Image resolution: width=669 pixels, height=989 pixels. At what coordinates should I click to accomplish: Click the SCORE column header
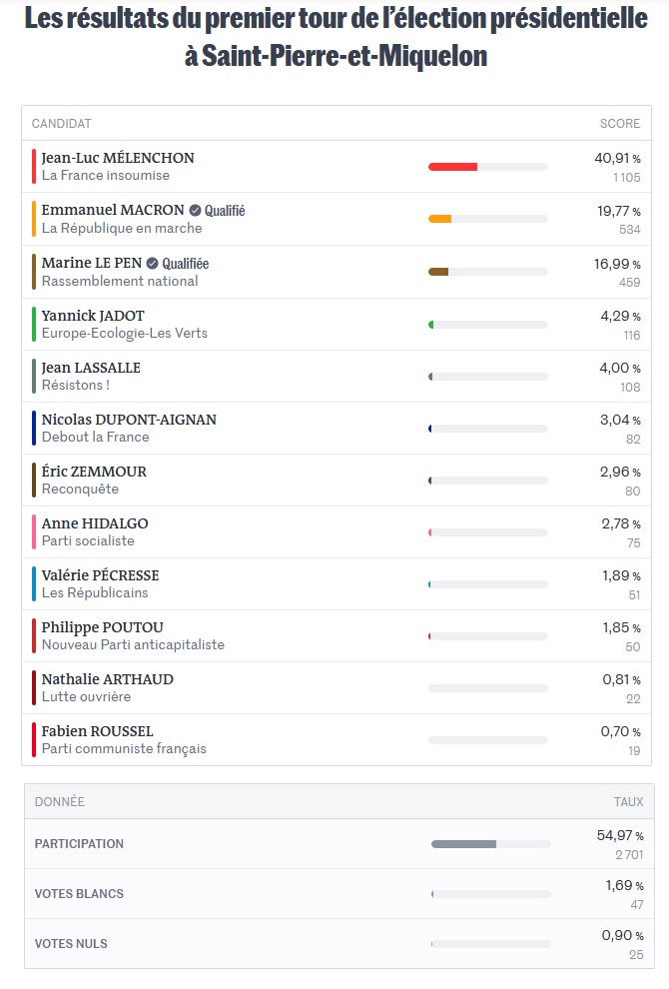(x=620, y=124)
